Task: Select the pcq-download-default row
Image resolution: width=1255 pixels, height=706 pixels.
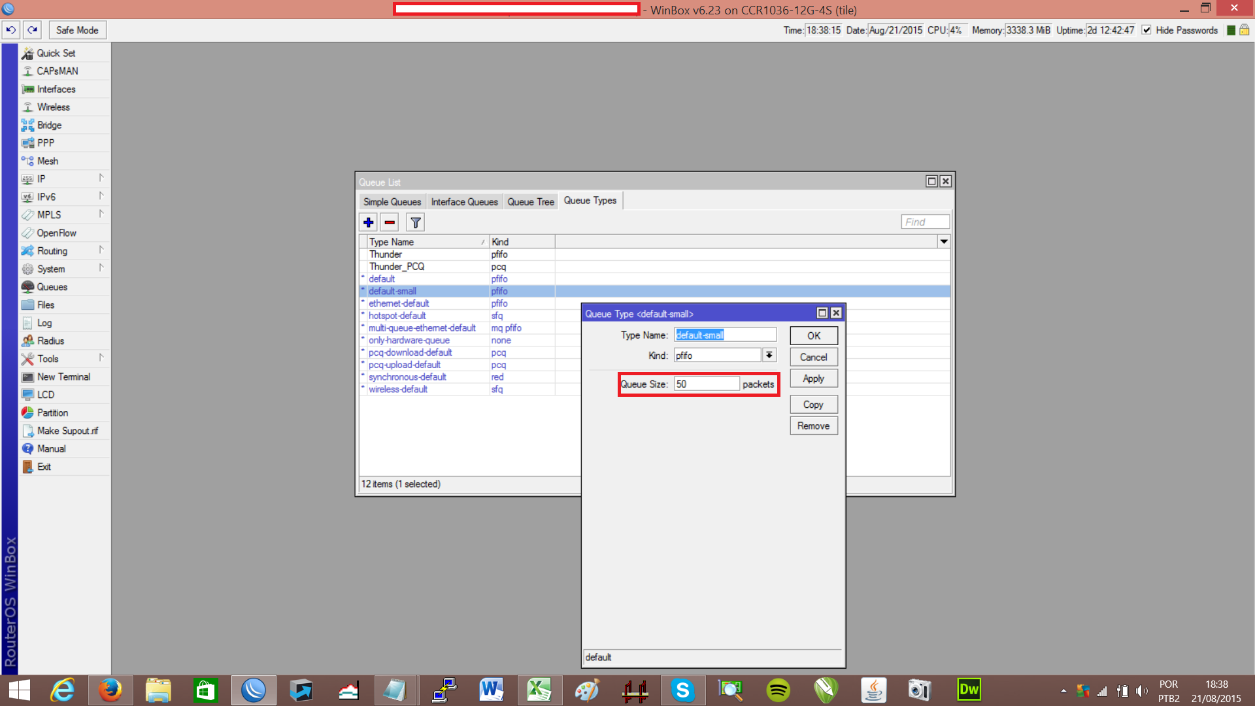Action: click(410, 353)
